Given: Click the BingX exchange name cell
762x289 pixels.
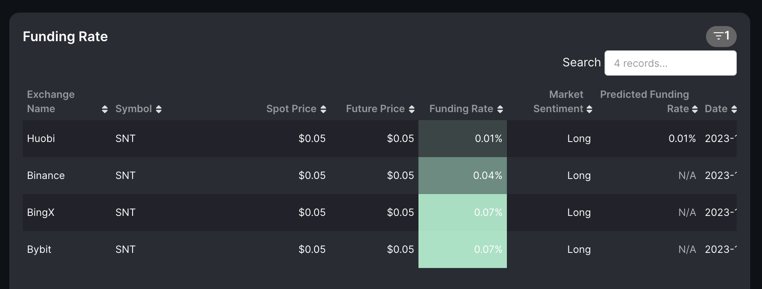Looking at the screenshot, I should coord(41,213).
